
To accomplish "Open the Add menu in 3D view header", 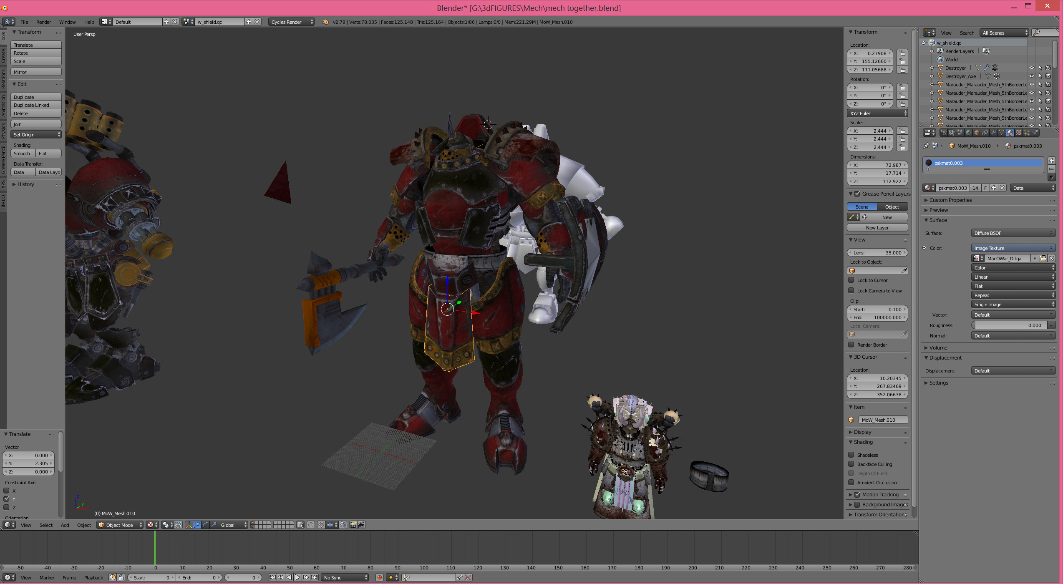I will [65, 525].
